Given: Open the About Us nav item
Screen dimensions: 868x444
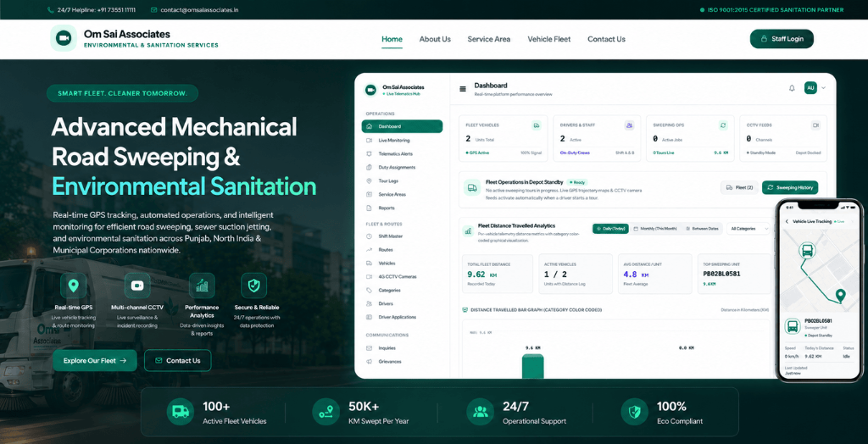Looking at the screenshot, I should [435, 39].
